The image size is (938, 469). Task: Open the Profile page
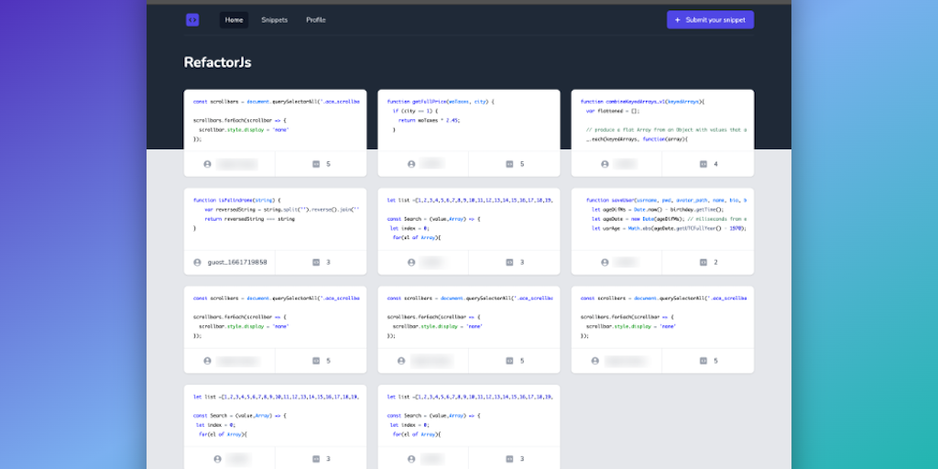click(x=316, y=19)
